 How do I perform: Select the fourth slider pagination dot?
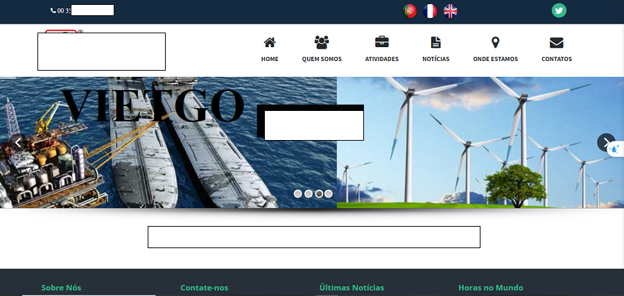point(329,194)
